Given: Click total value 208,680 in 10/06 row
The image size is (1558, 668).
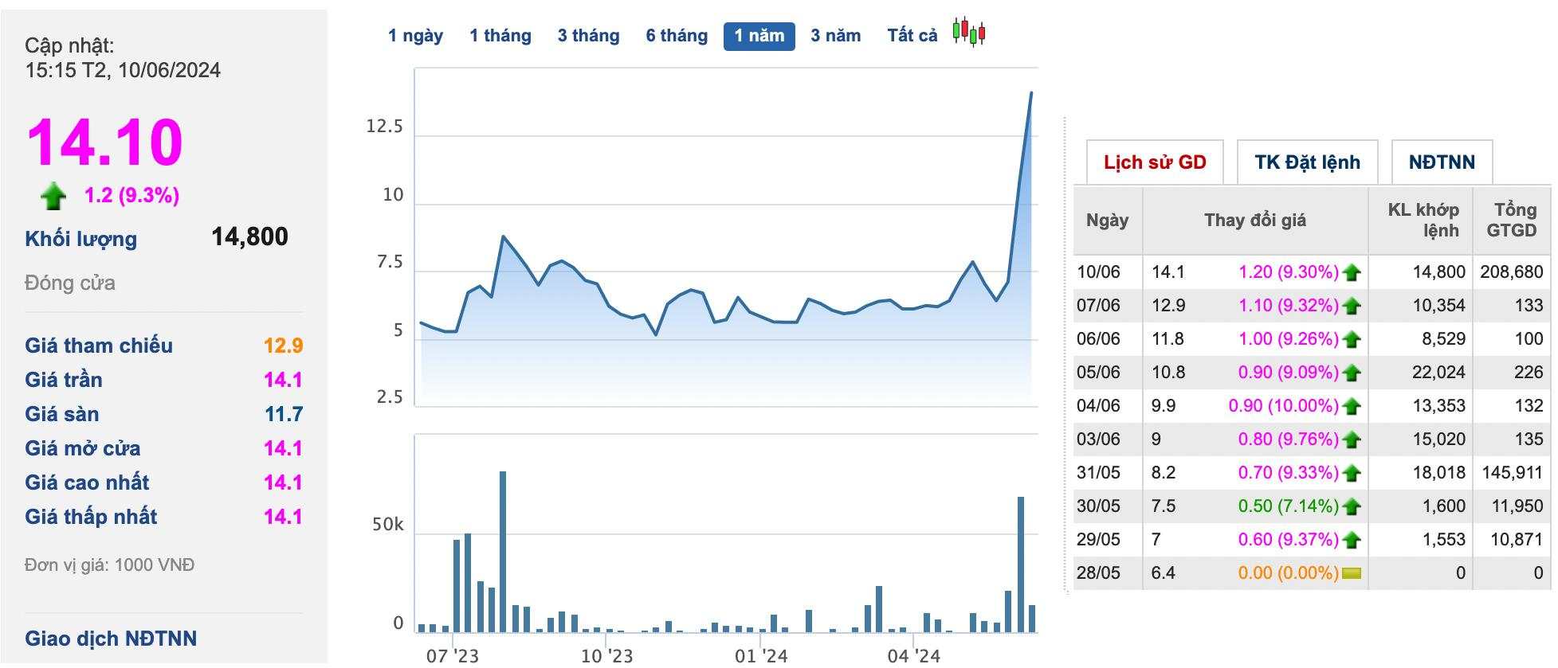Looking at the screenshot, I should 1512,272.
